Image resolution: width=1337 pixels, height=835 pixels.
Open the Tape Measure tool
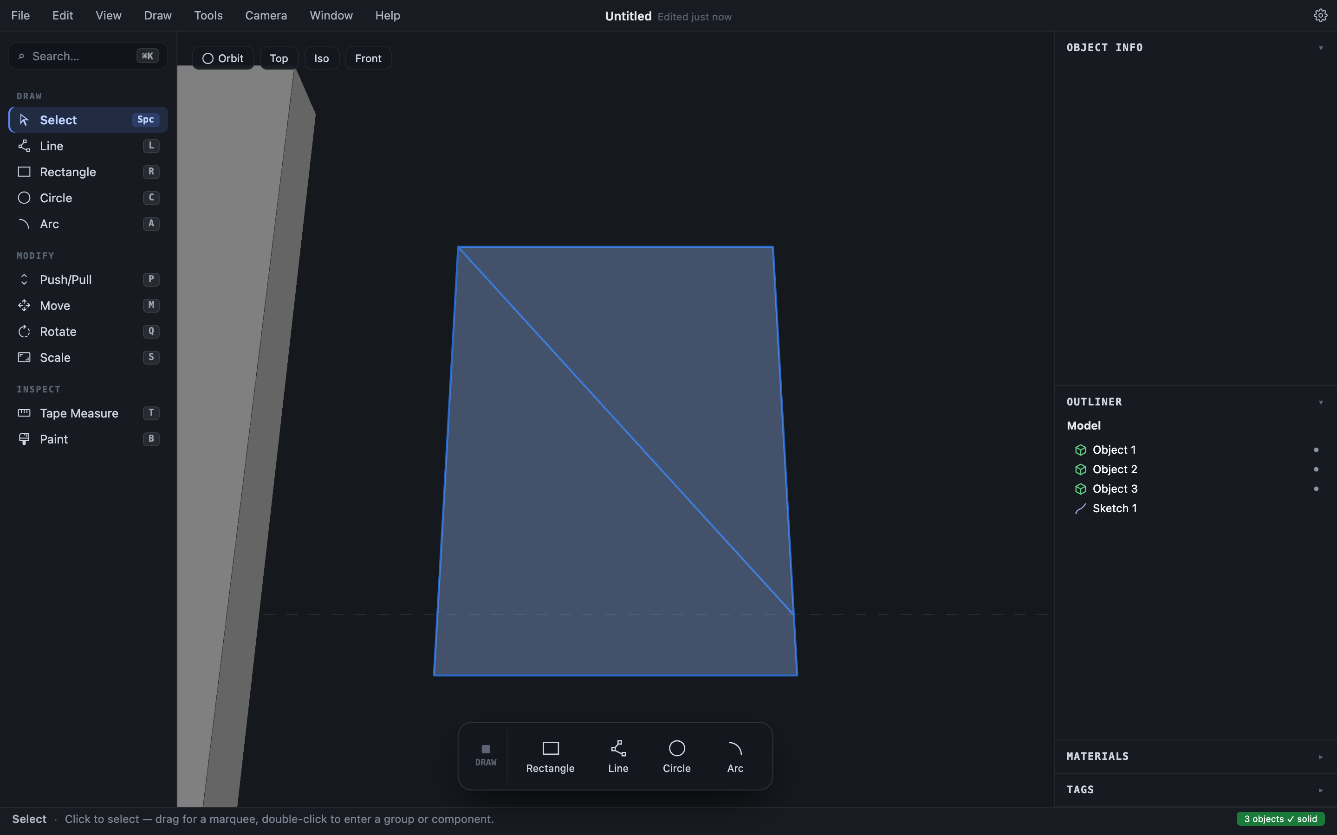click(88, 413)
